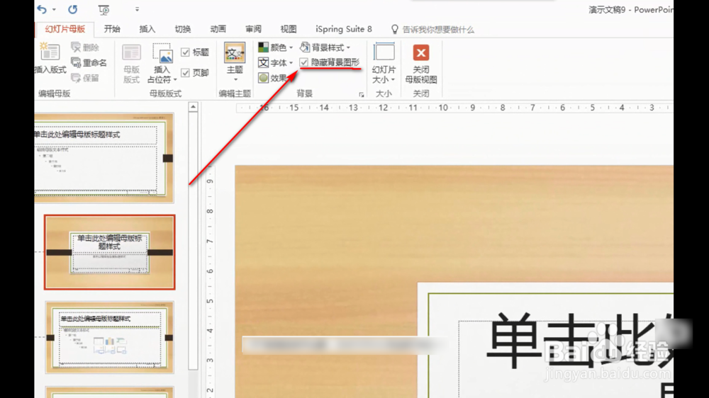Viewport: 709px width, 398px height.
Task: Click the 插入版式 button
Action: pos(50,58)
